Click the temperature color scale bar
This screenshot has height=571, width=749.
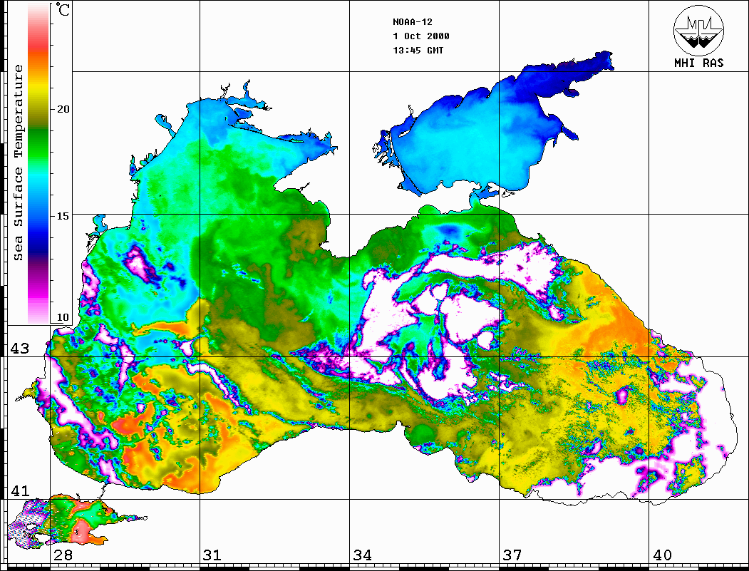click(x=38, y=163)
